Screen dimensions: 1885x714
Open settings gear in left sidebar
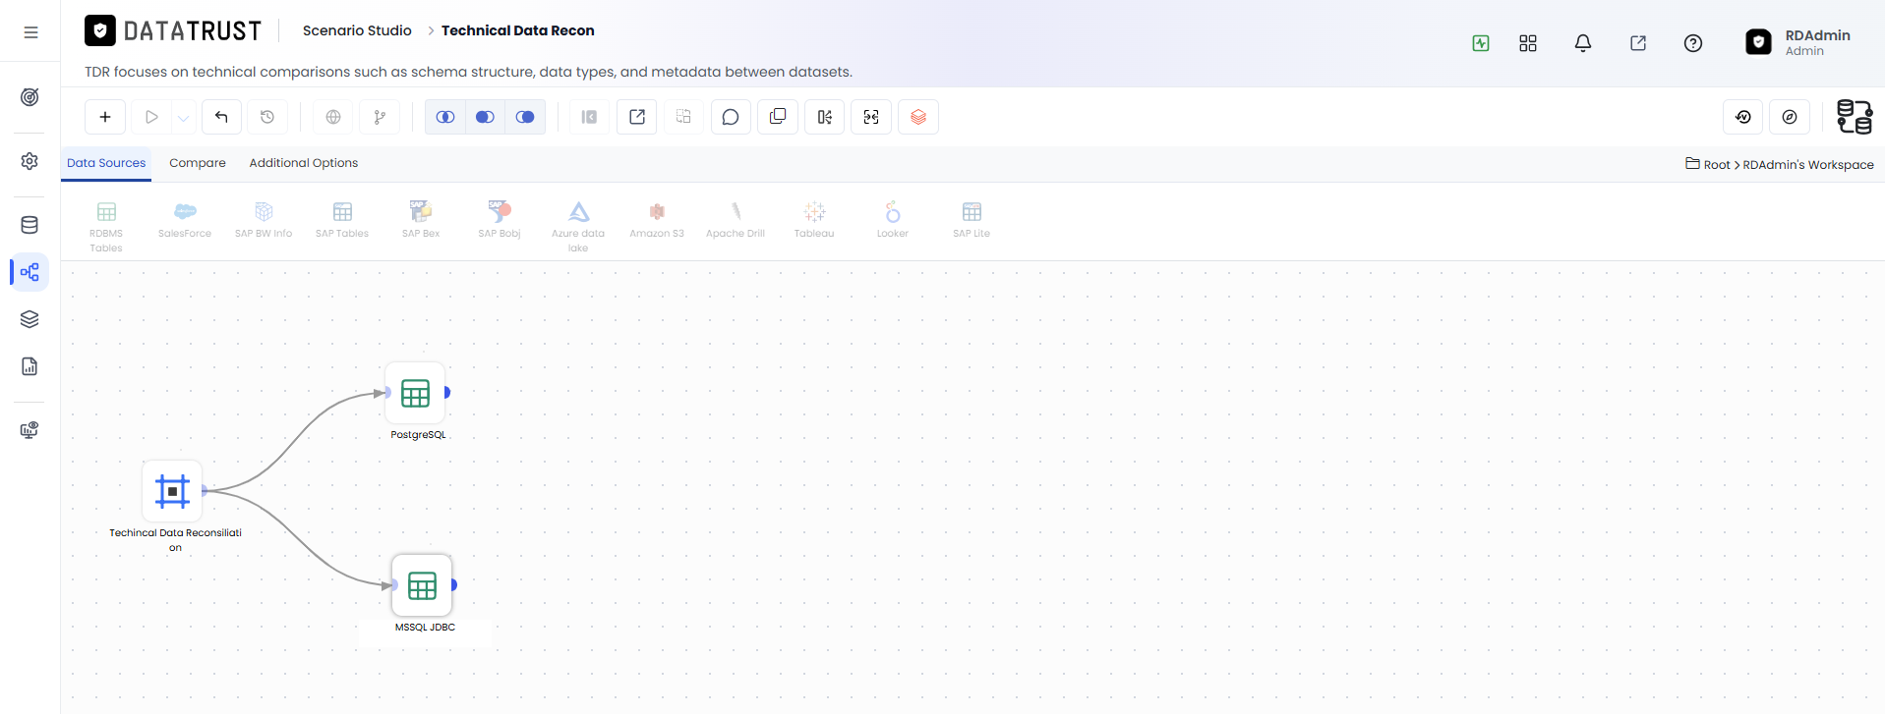[x=30, y=161]
